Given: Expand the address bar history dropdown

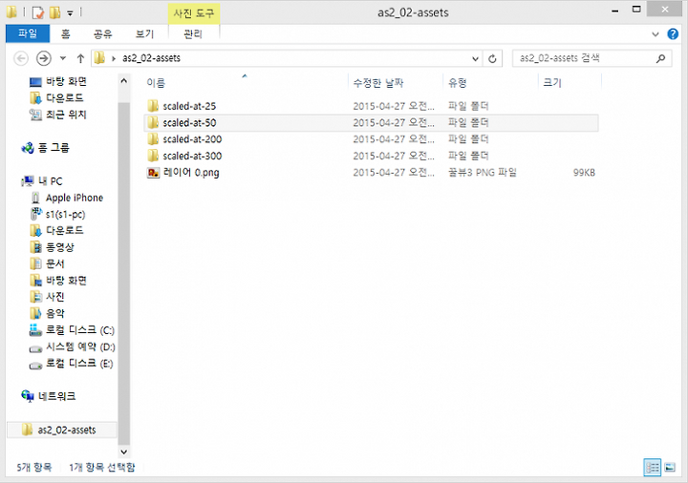Looking at the screenshot, I should coord(475,59).
